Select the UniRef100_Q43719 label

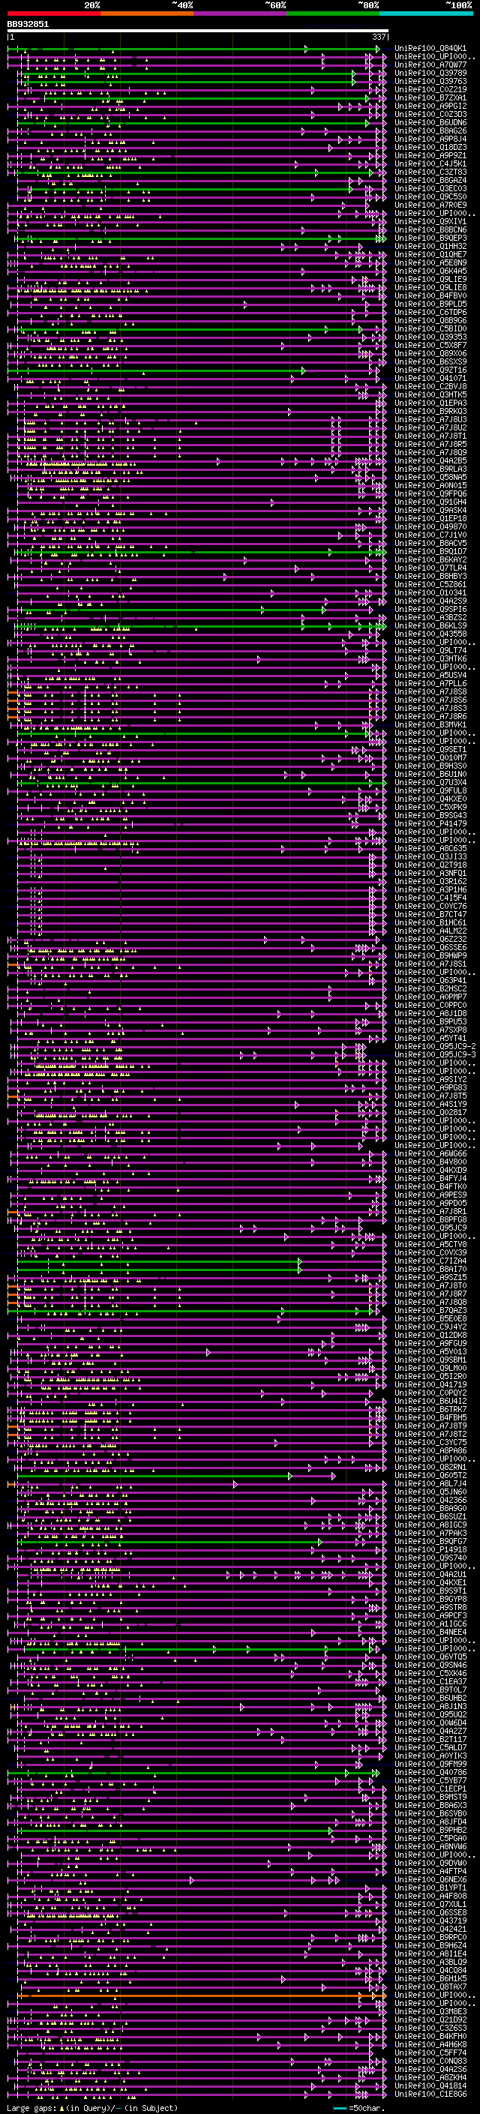[430, 1920]
